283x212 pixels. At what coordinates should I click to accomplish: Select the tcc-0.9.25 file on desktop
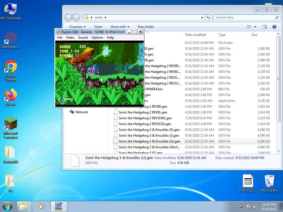[x=248, y=183]
